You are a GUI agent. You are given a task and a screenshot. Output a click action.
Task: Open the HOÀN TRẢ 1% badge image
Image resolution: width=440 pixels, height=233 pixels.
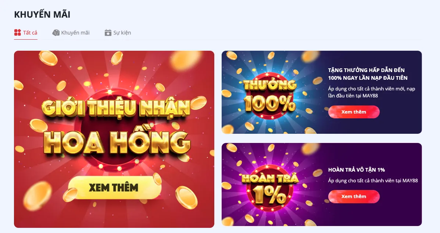269,187
